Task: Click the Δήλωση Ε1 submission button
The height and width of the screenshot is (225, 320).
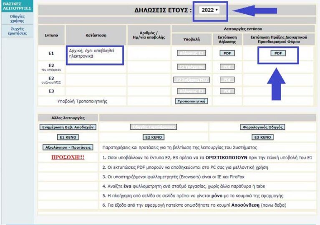Action: [191, 53]
